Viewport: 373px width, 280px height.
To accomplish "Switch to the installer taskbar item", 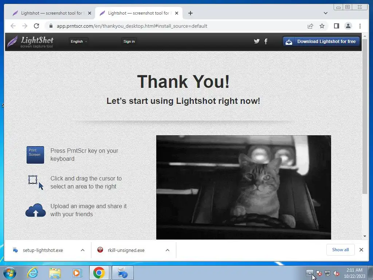I will pyautogui.click(x=123, y=273).
